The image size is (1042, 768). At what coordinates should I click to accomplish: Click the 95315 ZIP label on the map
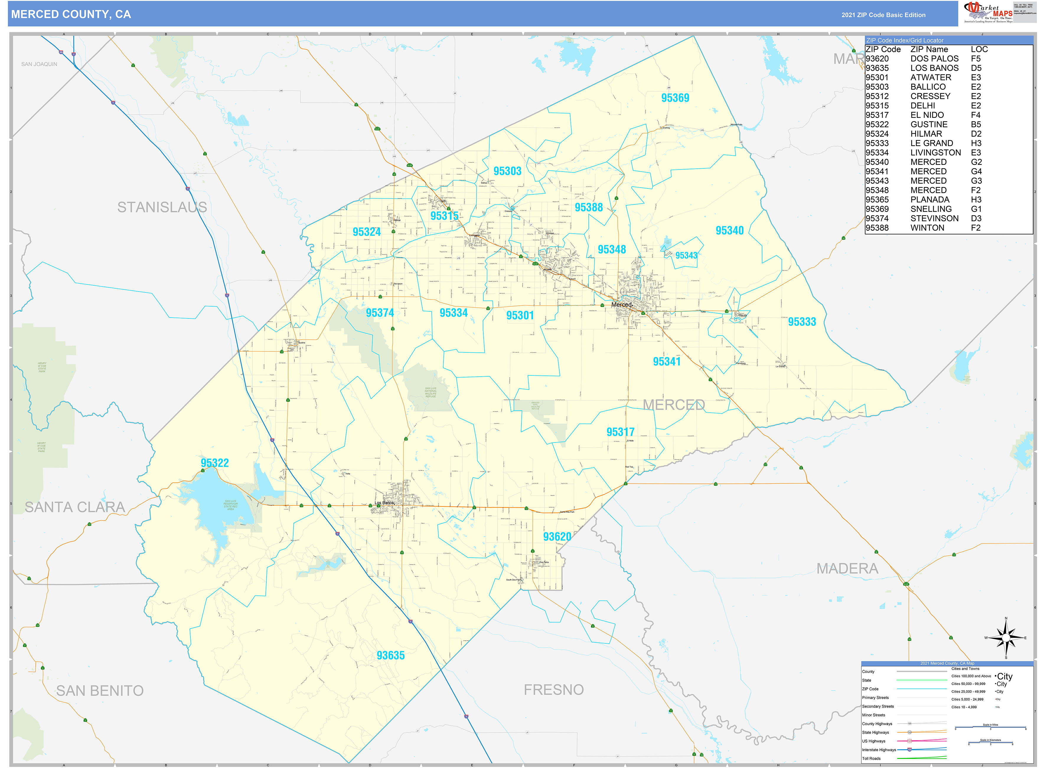444,216
